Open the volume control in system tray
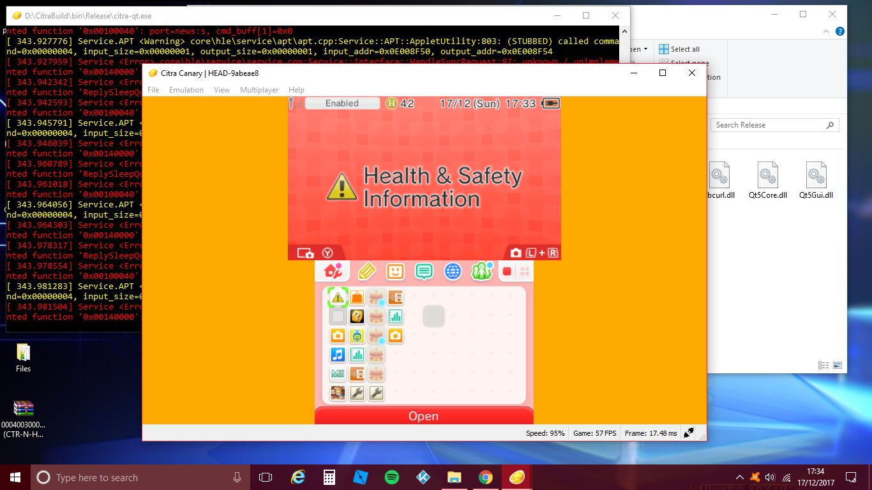 point(769,477)
